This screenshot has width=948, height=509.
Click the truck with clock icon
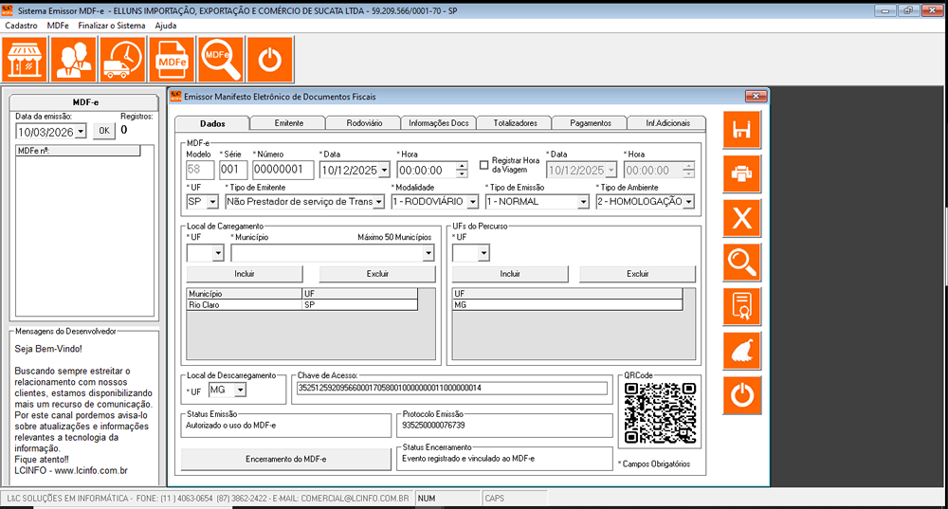(122, 60)
